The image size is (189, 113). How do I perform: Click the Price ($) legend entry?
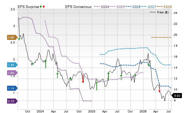point(159,12)
